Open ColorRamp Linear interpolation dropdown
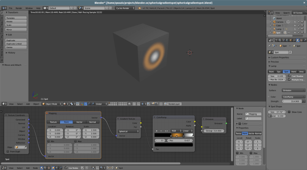 click(187, 131)
